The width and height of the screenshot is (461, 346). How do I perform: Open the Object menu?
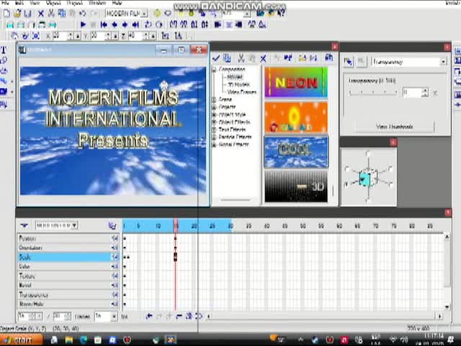click(55, 4)
